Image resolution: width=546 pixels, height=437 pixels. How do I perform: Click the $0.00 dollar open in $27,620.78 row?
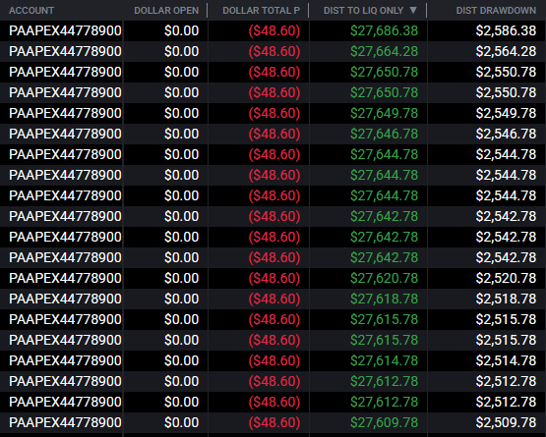click(x=181, y=278)
